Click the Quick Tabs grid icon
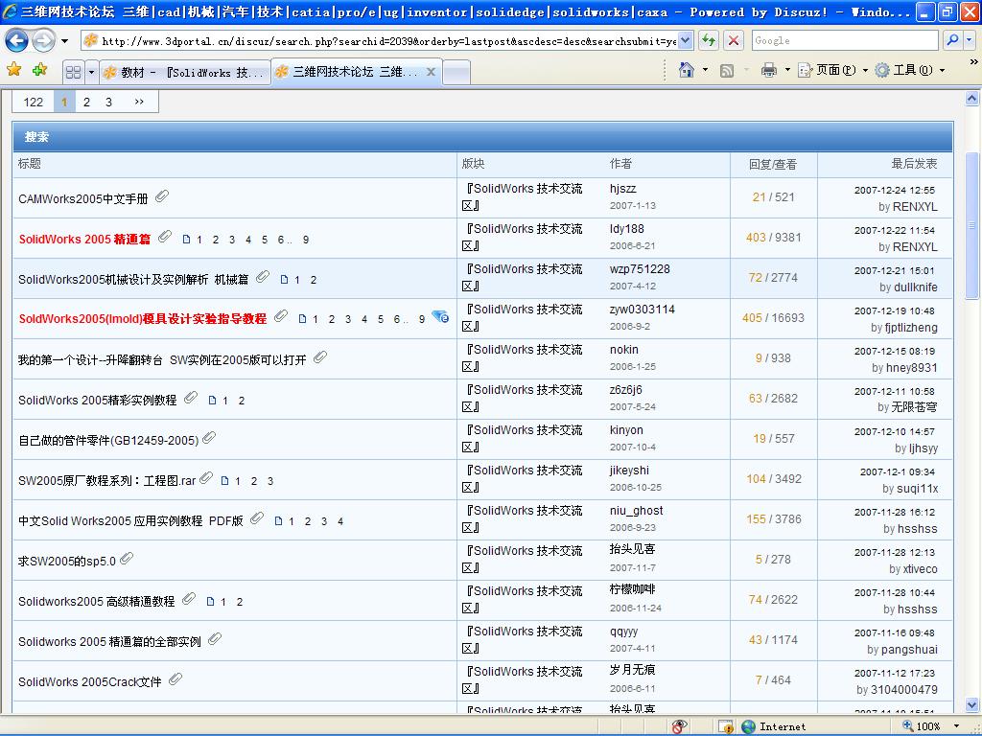The image size is (982, 736). [73, 73]
